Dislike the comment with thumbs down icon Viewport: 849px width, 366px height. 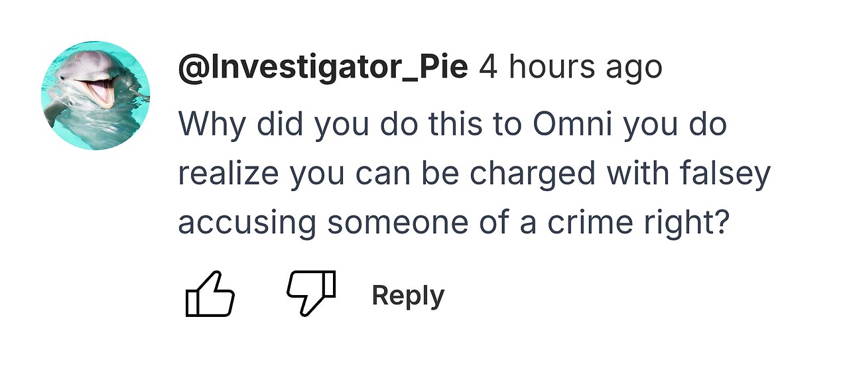(311, 292)
